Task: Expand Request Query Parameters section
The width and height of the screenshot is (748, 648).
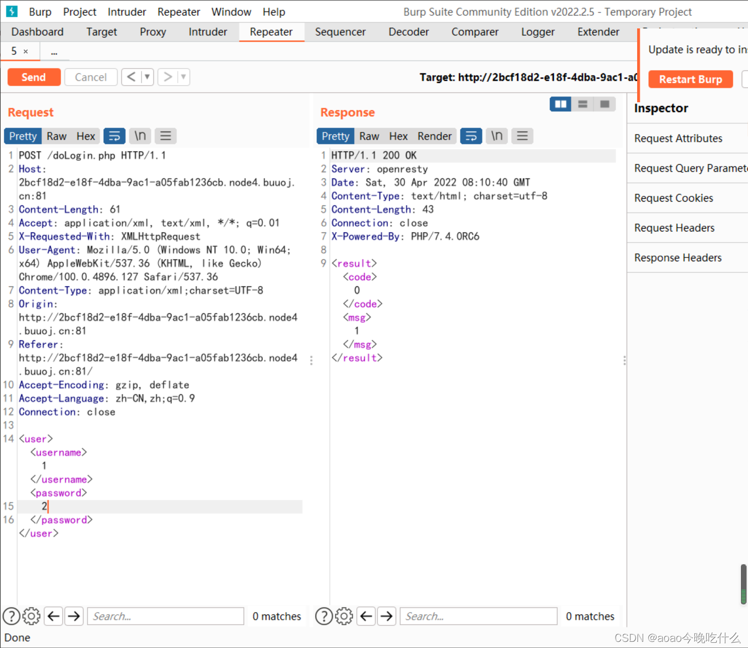Action: [x=687, y=168]
